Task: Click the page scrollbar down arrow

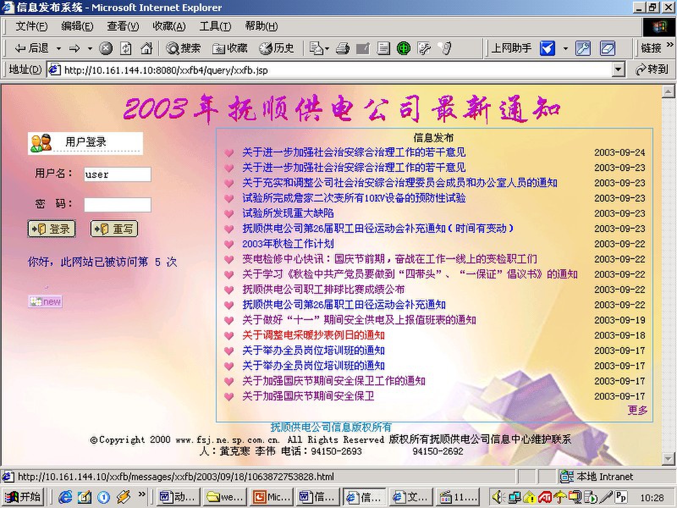Action: coord(668,458)
